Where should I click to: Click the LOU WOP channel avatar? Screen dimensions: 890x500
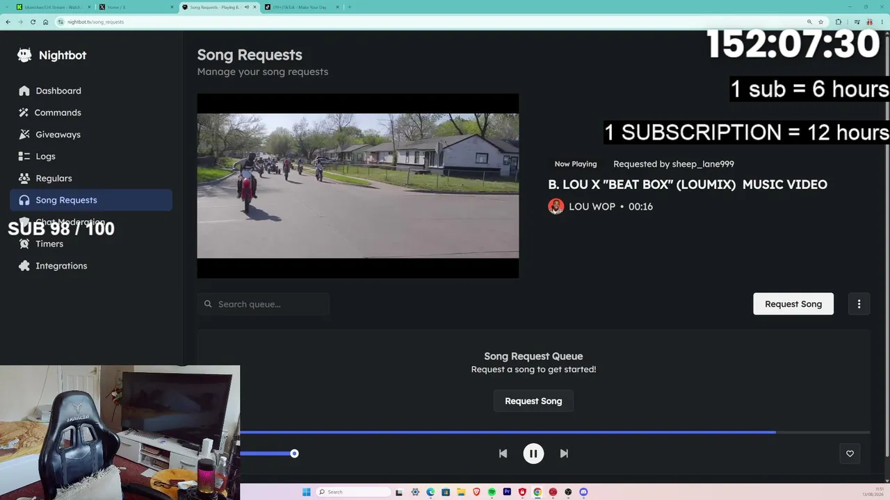click(x=556, y=206)
